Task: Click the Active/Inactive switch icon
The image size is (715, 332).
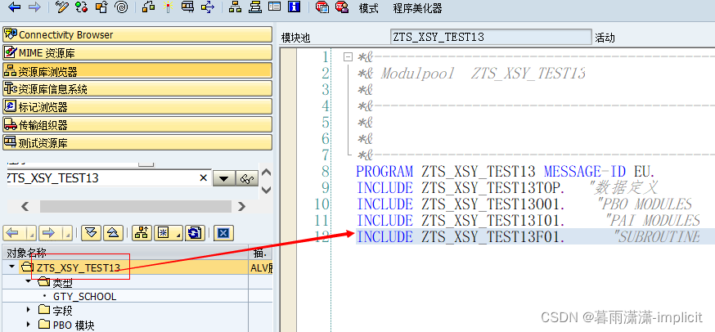Action: click(82, 7)
